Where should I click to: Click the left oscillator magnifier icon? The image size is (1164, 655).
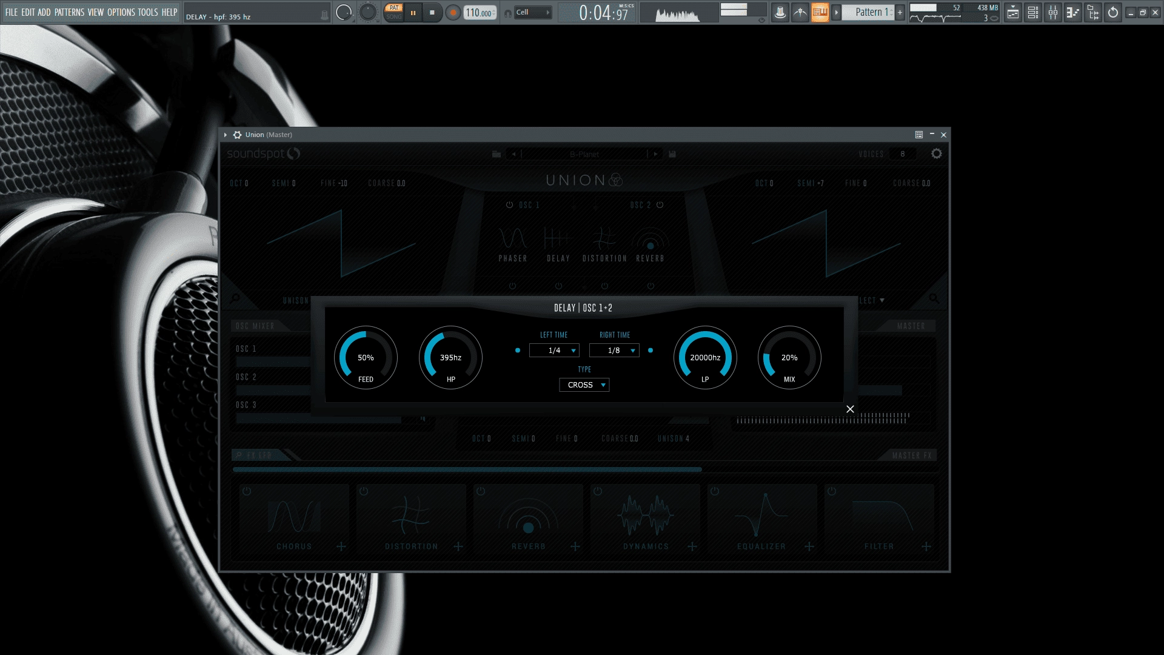pos(235,298)
